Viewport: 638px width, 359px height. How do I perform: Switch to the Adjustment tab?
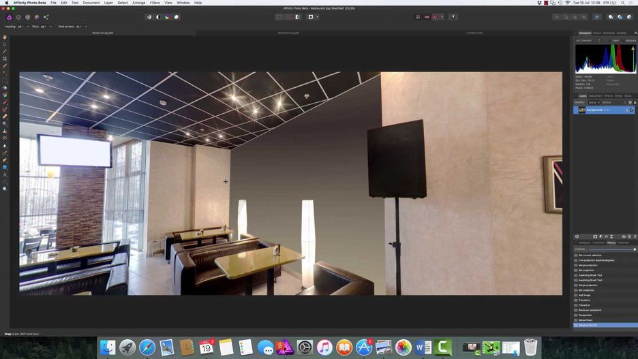(x=595, y=96)
